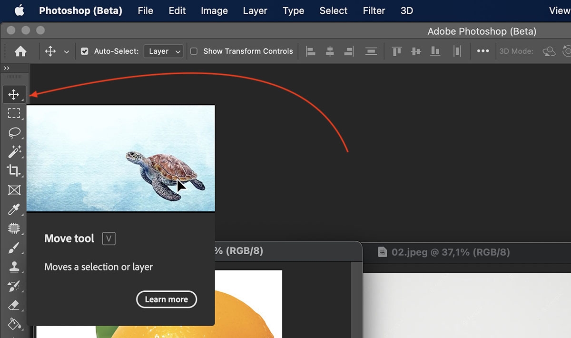The height and width of the screenshot is (338, 571).
Task: Click the V shortcut key badge
Action: 109,239
